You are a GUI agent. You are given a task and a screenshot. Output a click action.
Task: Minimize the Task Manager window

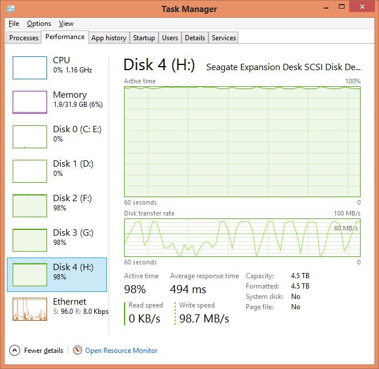[326, 7]
